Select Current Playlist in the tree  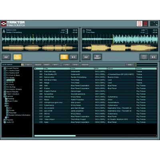click(x=12, y=68)
